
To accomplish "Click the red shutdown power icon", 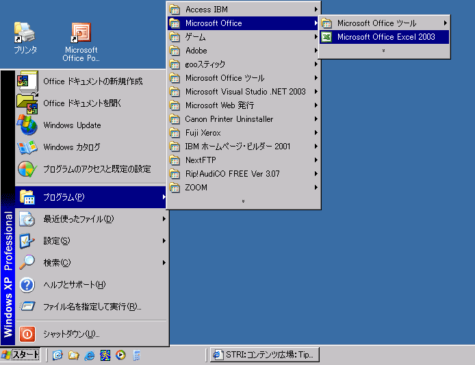I will [x=27, y=334].
